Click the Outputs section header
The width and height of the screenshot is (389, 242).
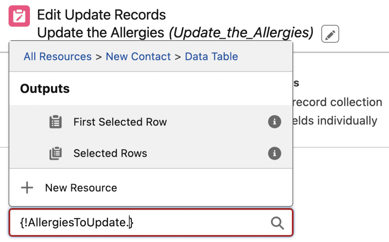pos(45,89)
